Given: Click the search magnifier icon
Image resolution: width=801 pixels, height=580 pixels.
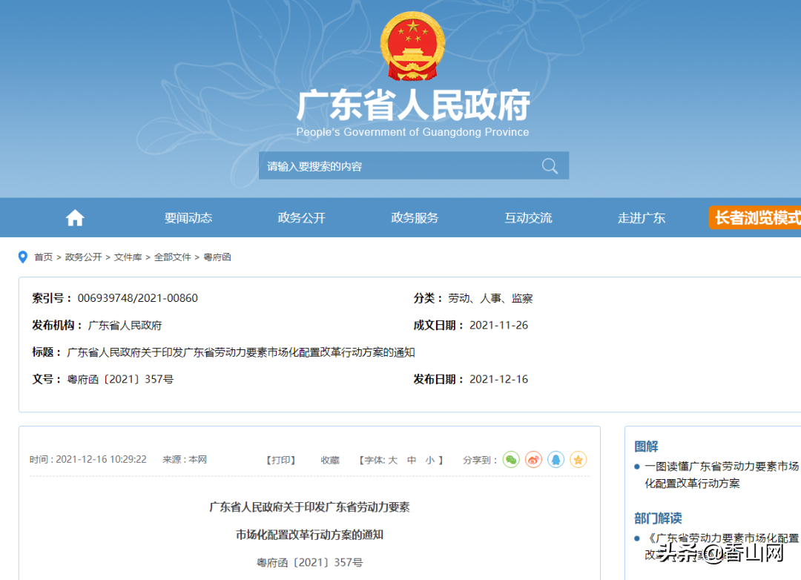Looking at the screenshot, I should point(550,166).
